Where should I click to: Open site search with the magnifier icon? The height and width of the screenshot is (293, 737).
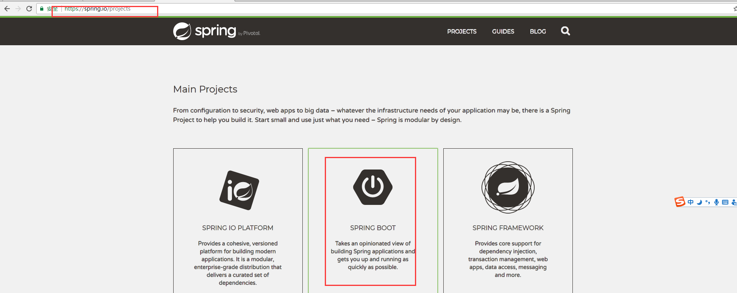click(x=565, y=31)
